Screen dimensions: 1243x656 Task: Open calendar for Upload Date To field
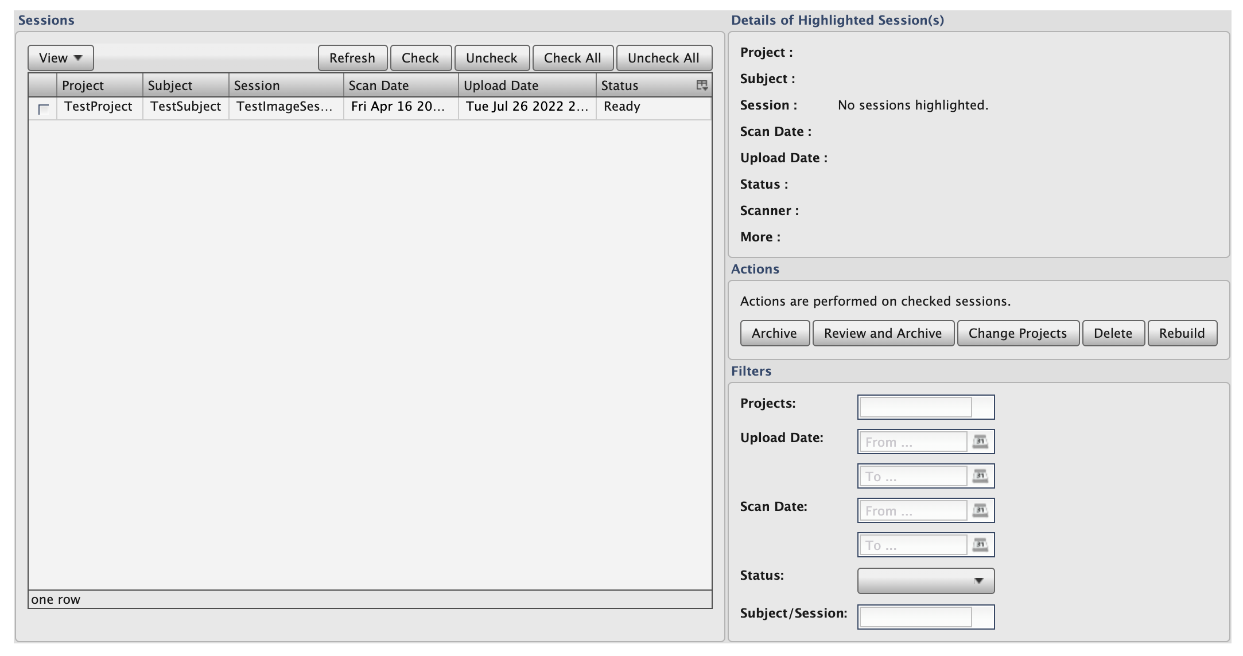click(980, 476)
